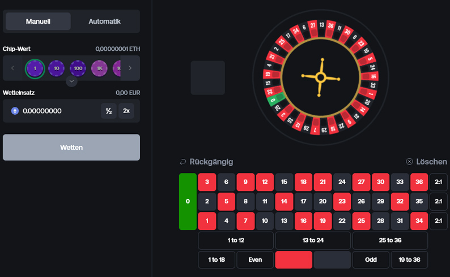The width and height of the screenshot is (450, 277).
Task: Bet on the red color field
Action: click(294, 259)
